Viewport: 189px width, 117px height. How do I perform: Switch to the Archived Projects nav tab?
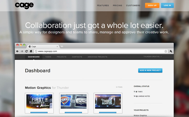(97, 57)
